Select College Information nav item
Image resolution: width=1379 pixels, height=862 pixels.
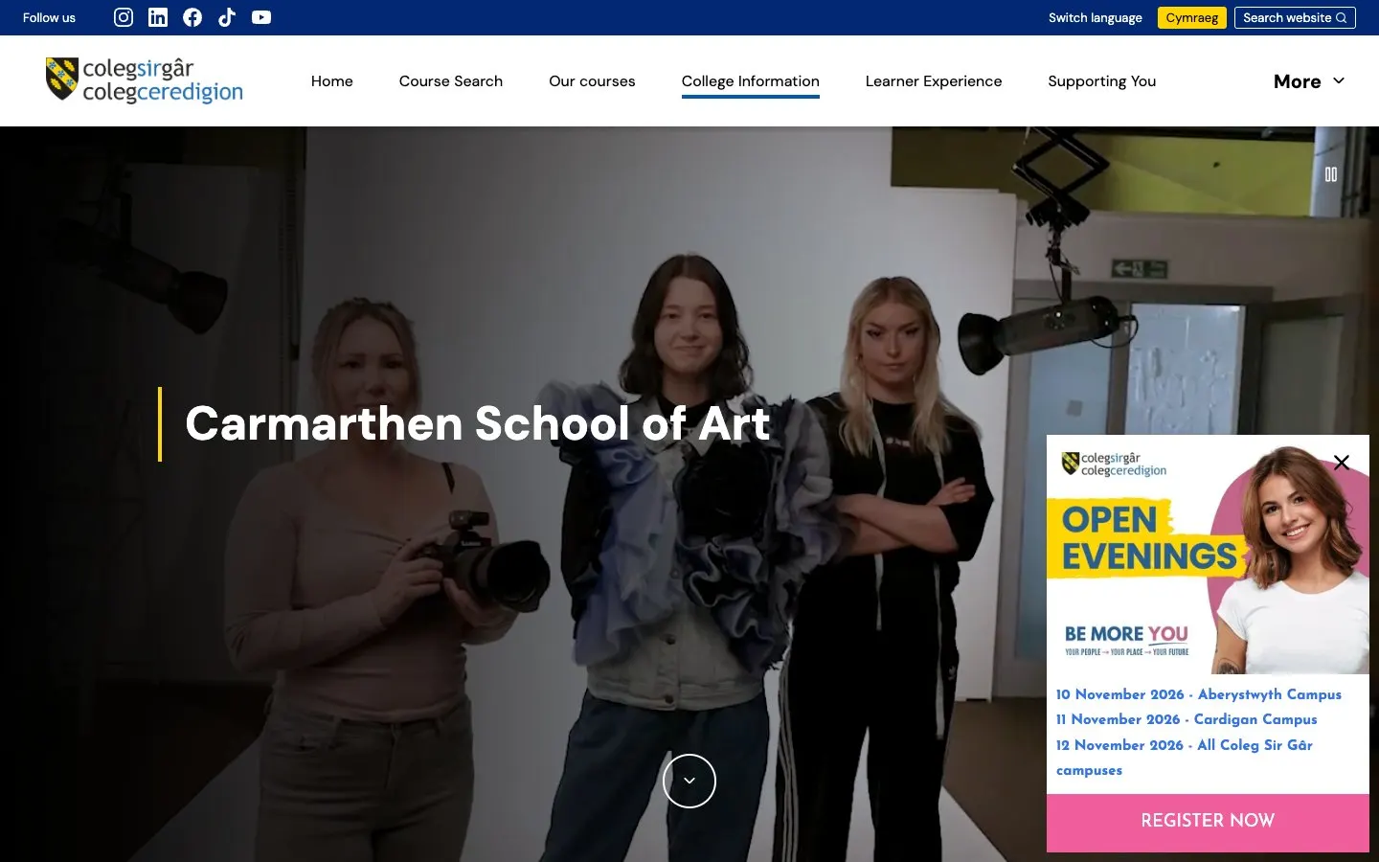(751, 81)
